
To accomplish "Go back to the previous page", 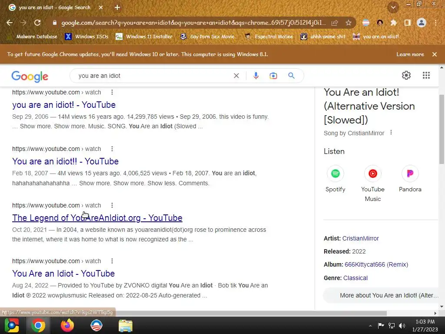I will (10, 23).
